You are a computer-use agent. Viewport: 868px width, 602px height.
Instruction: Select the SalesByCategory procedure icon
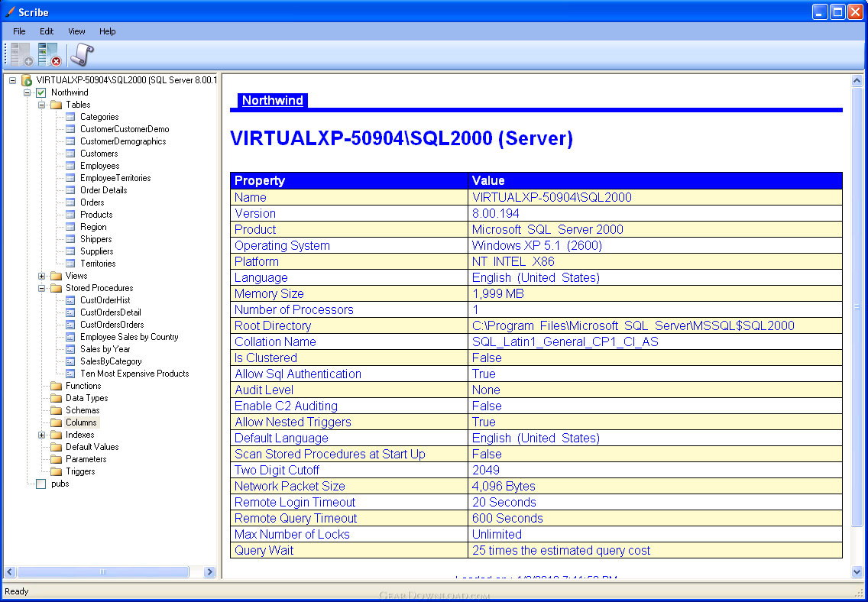(70, 361)
